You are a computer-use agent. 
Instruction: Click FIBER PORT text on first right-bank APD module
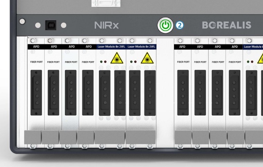(183, 62)
